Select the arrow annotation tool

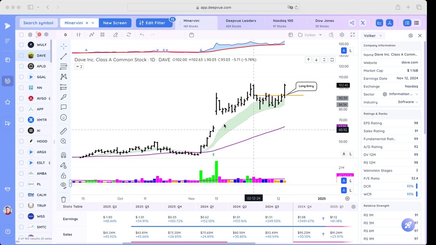point(64,97)
